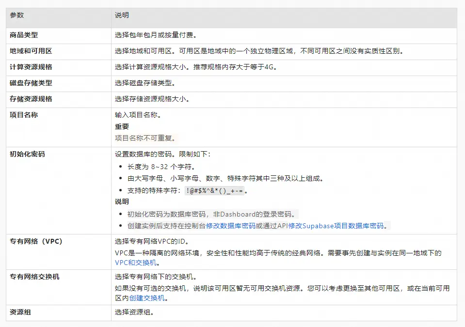Click the note 非Dashboard的登录密码
This screenshot has width=465, height=327.
254,215
